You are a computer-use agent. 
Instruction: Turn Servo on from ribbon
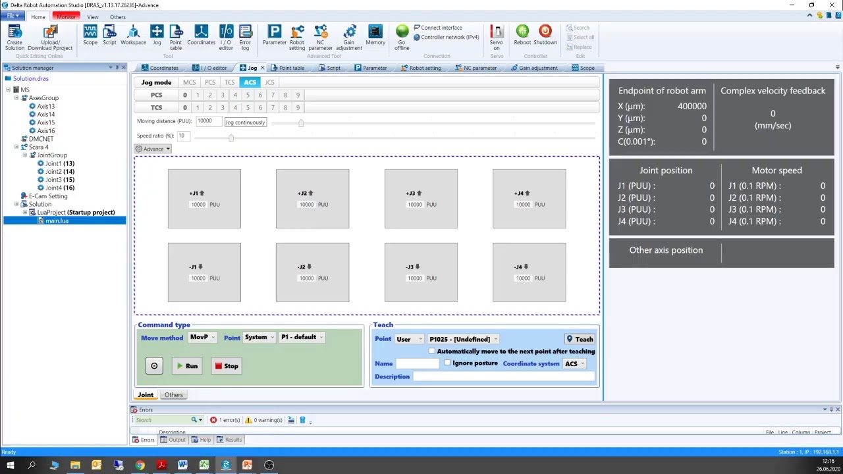click(497, 38)
